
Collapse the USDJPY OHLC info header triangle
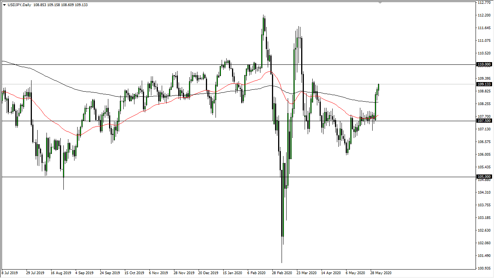pos(5,5)
